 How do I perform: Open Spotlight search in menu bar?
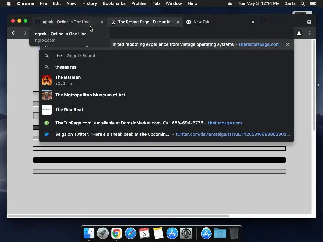(x=302, y=3)
